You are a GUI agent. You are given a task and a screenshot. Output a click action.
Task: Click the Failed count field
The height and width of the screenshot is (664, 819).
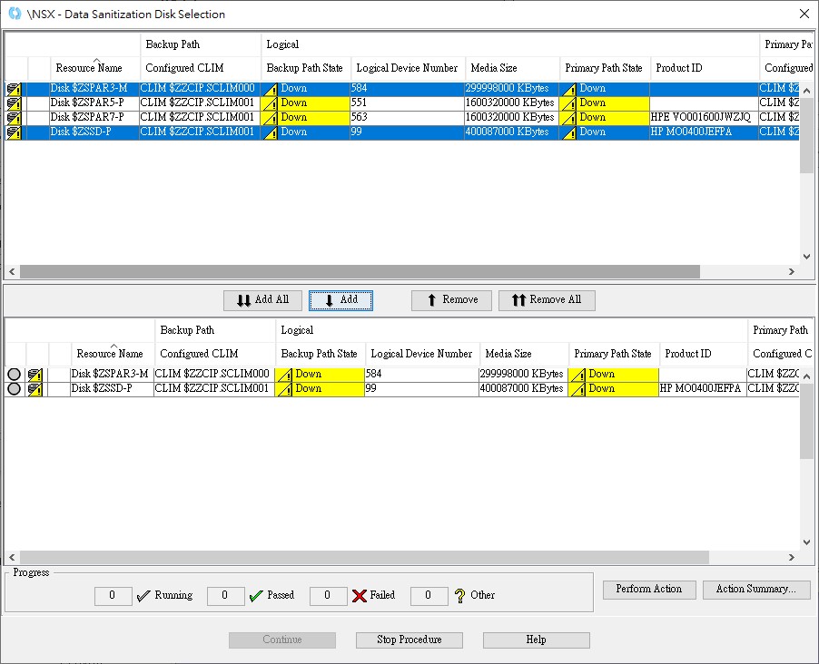click(x=328, y=596)
